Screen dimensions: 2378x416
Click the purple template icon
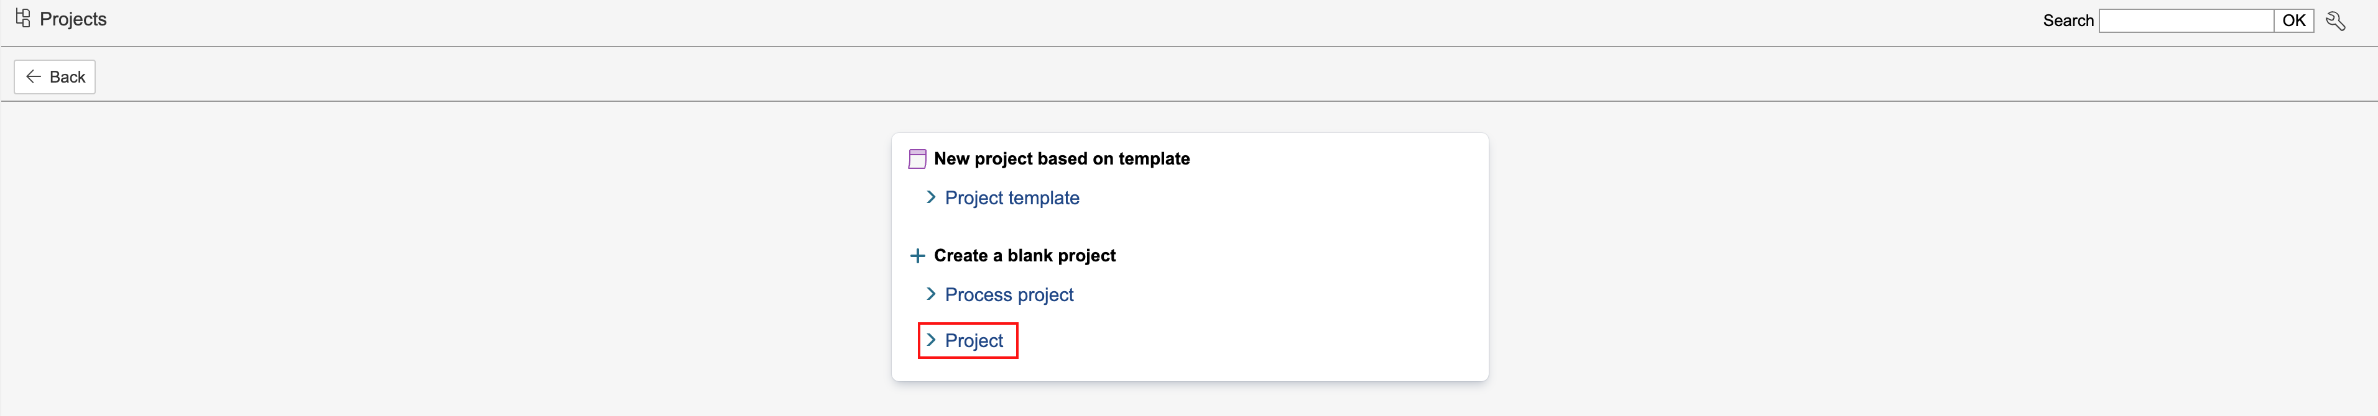point(917,159)
